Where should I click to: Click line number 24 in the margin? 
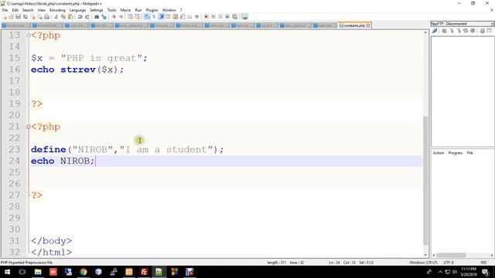[14, 161]
